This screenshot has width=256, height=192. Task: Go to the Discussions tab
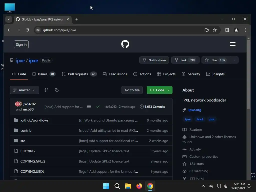coord(115,74)
